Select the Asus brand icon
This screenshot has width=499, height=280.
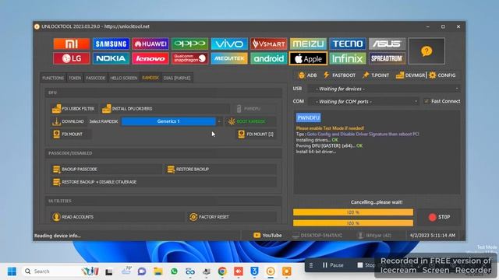click(387, 44)
